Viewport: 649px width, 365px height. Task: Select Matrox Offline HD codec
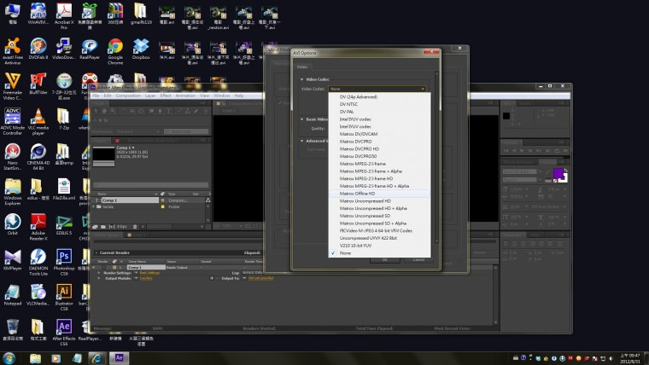coord(358,194)
